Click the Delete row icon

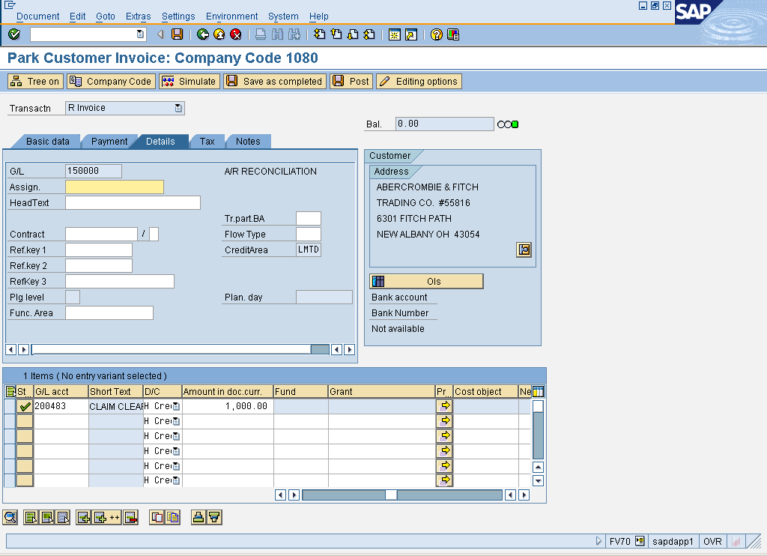point(130,517)
